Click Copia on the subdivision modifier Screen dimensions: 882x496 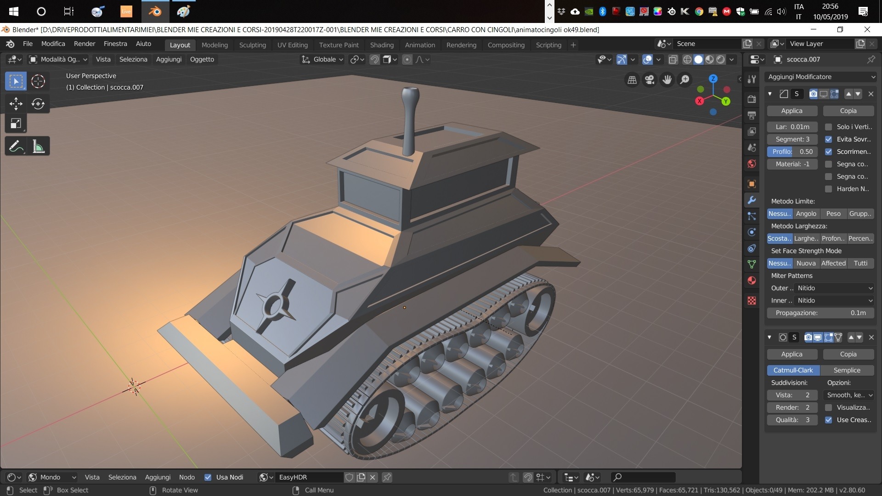coord(848,354)
